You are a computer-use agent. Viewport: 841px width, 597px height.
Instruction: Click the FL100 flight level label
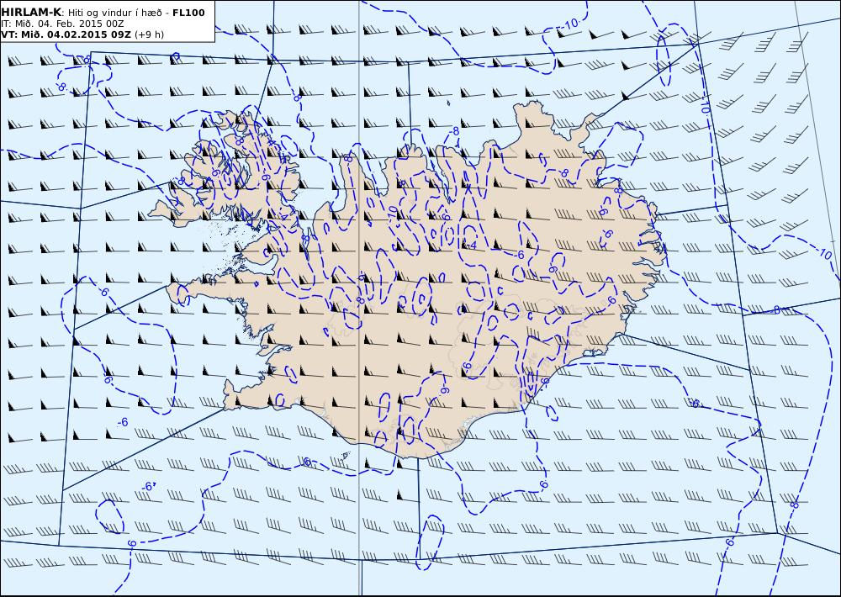pyautogui.click(x=188, y=13)
